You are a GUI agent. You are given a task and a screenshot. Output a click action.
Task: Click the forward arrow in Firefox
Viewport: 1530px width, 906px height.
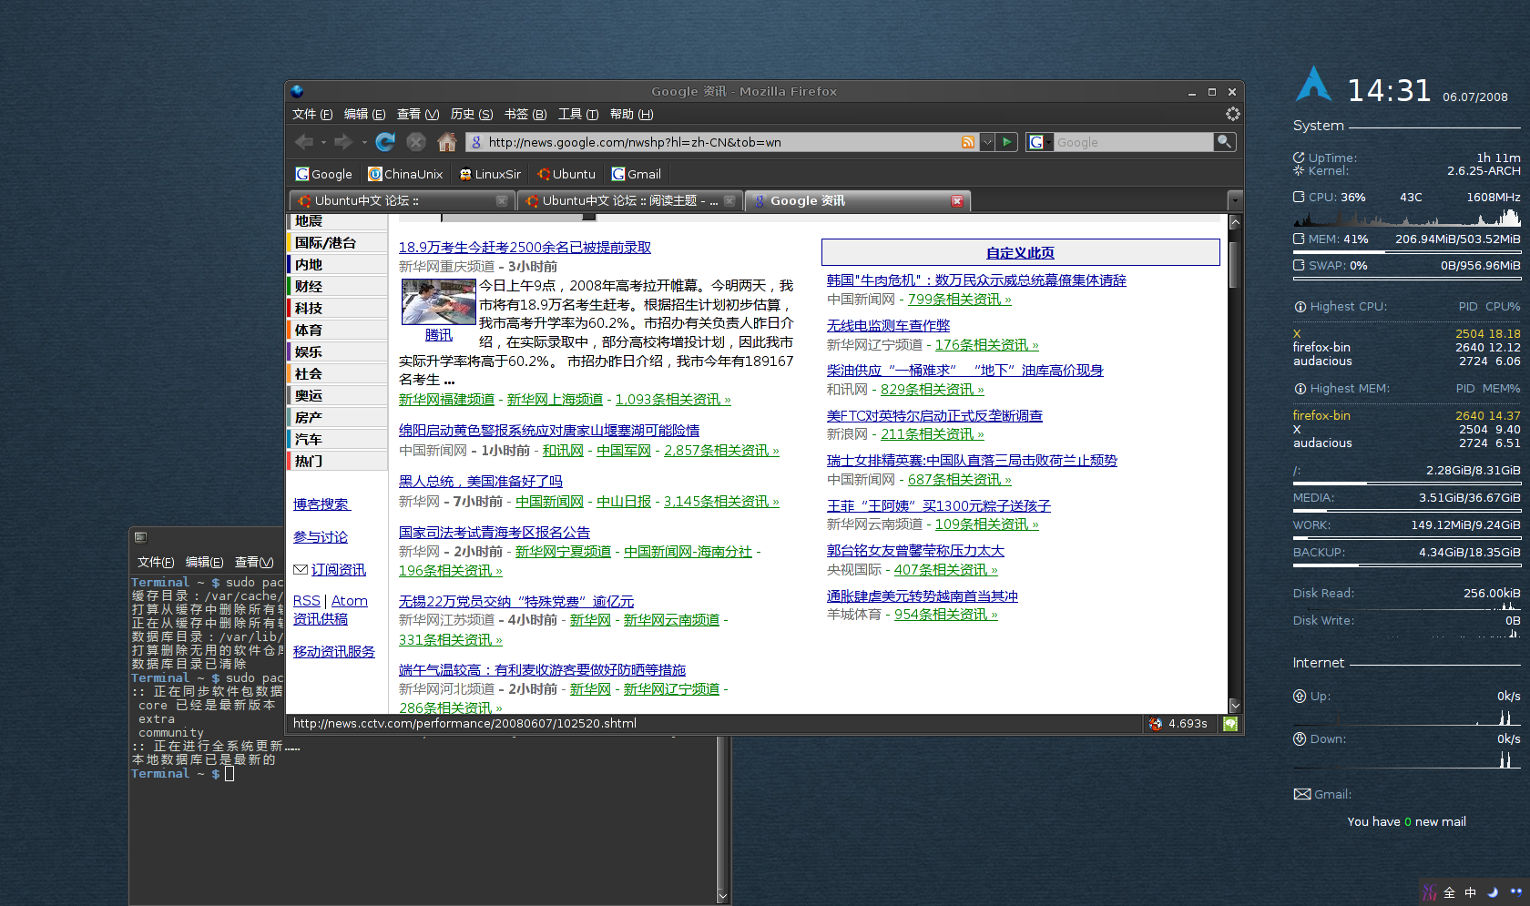point(343,142)
